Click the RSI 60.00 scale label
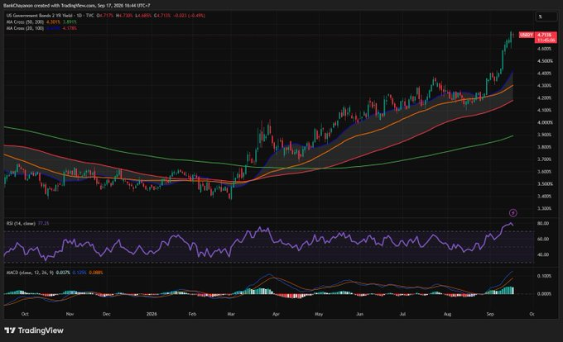The height and width of the screenshot is (342, 563). pos(543,239)
